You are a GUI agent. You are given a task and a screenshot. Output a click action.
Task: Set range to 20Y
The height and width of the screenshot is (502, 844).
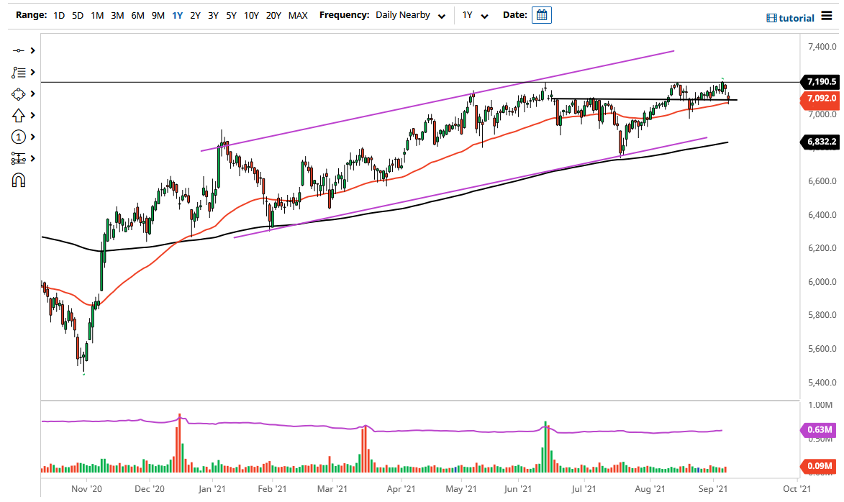pyautogui.click(x=273, y=16)
